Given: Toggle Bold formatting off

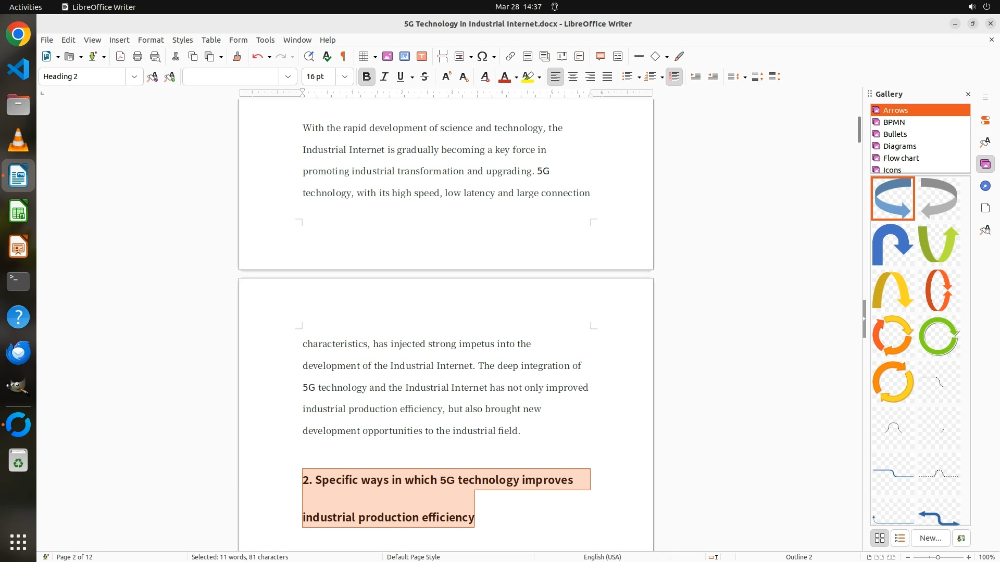Looking at the screenshot, I should coord(367,76).
